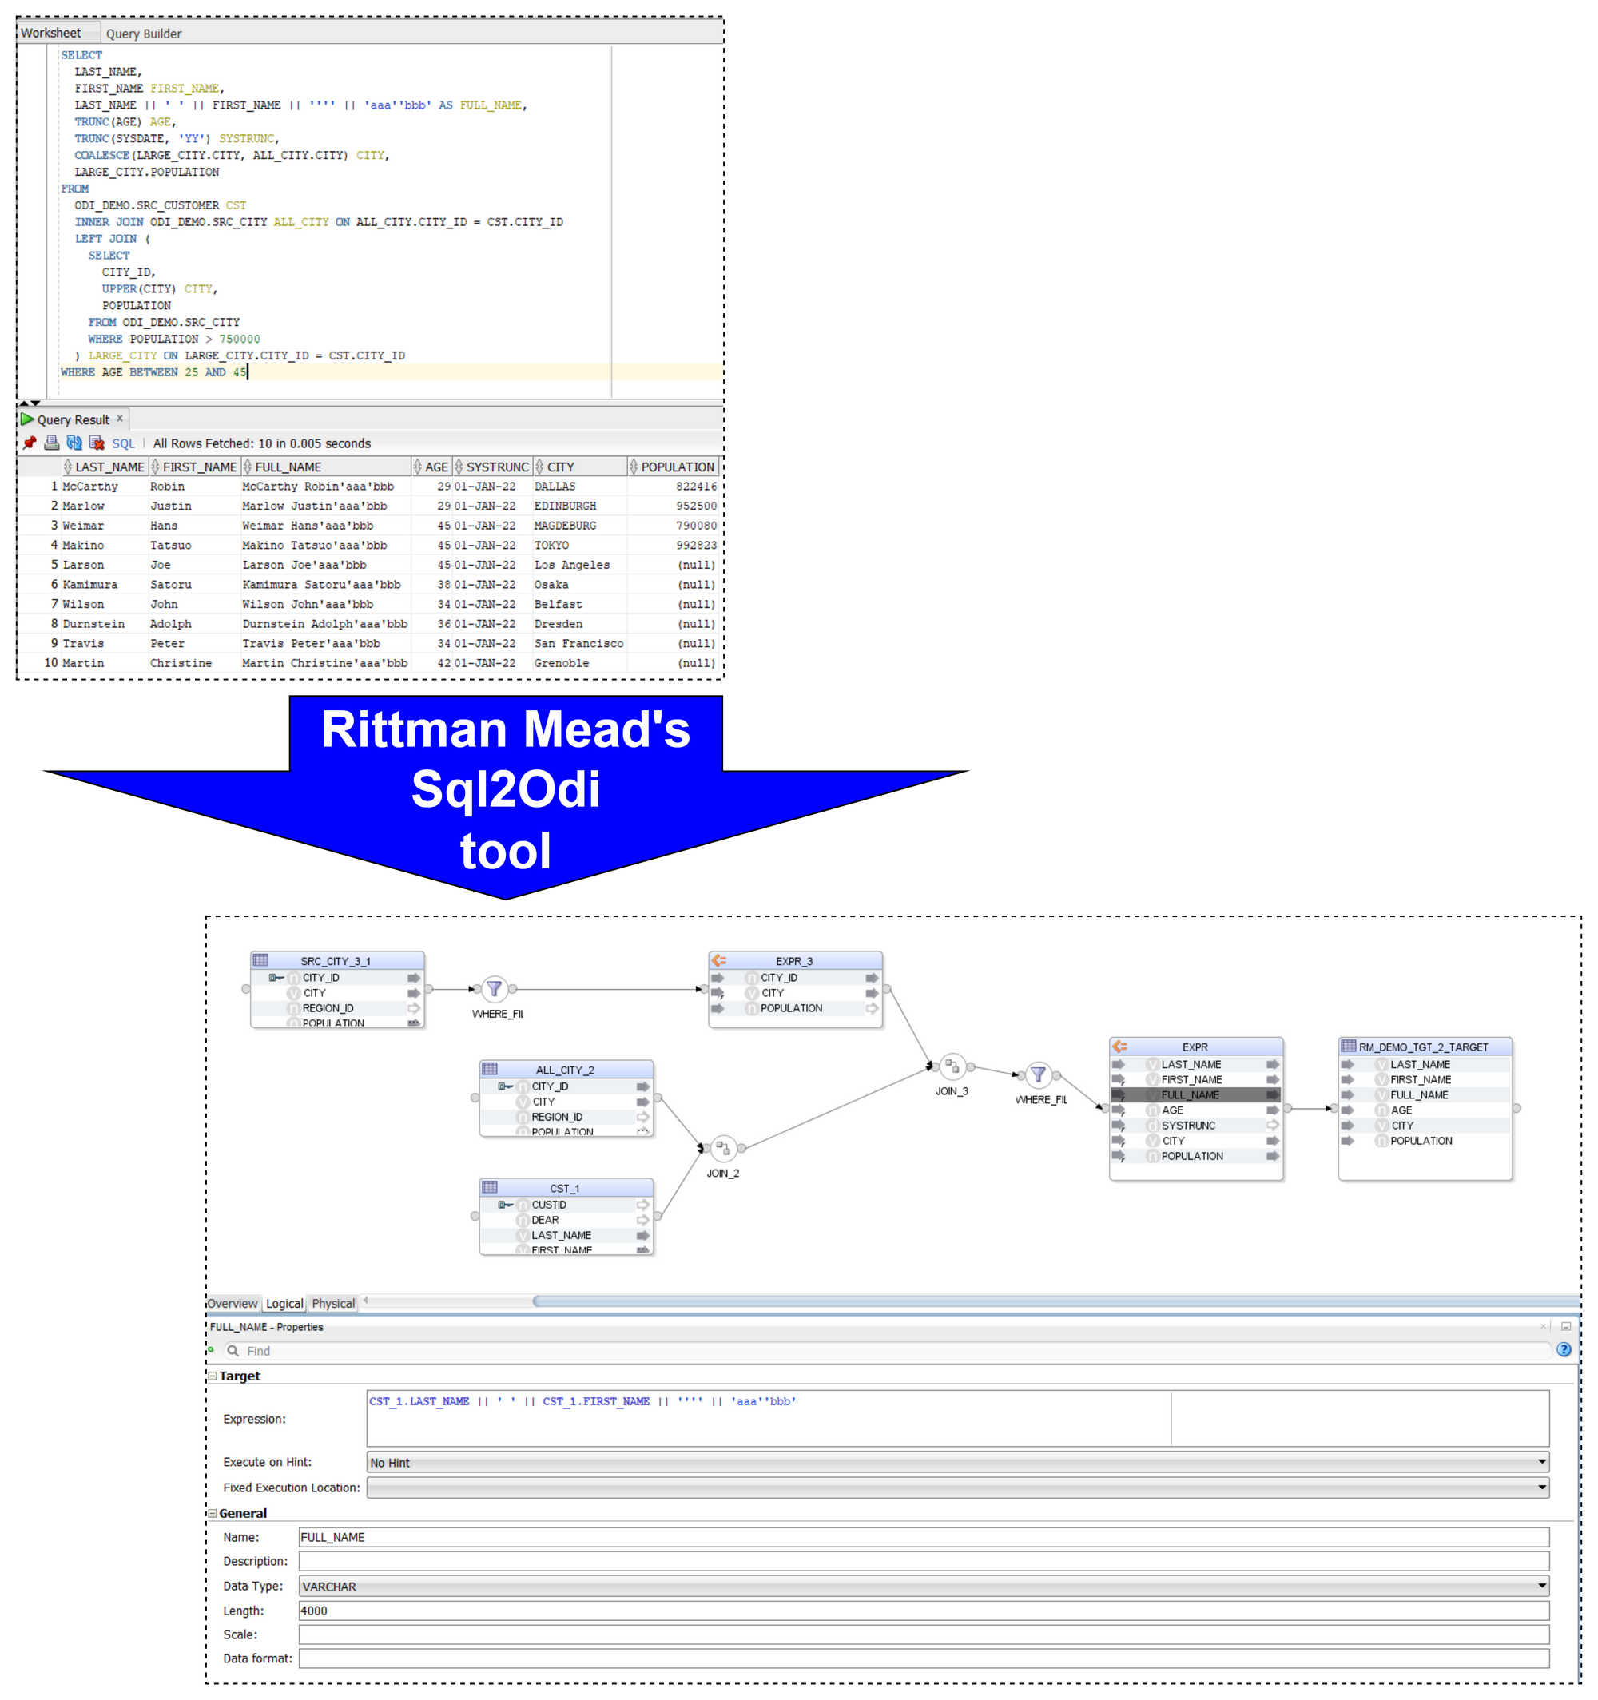Image resolution: width=1598 pixels, height=1700 pixels.
Task: Expand the Fixed Execution Location dropdown
Action: (x=1541, y=1491)
